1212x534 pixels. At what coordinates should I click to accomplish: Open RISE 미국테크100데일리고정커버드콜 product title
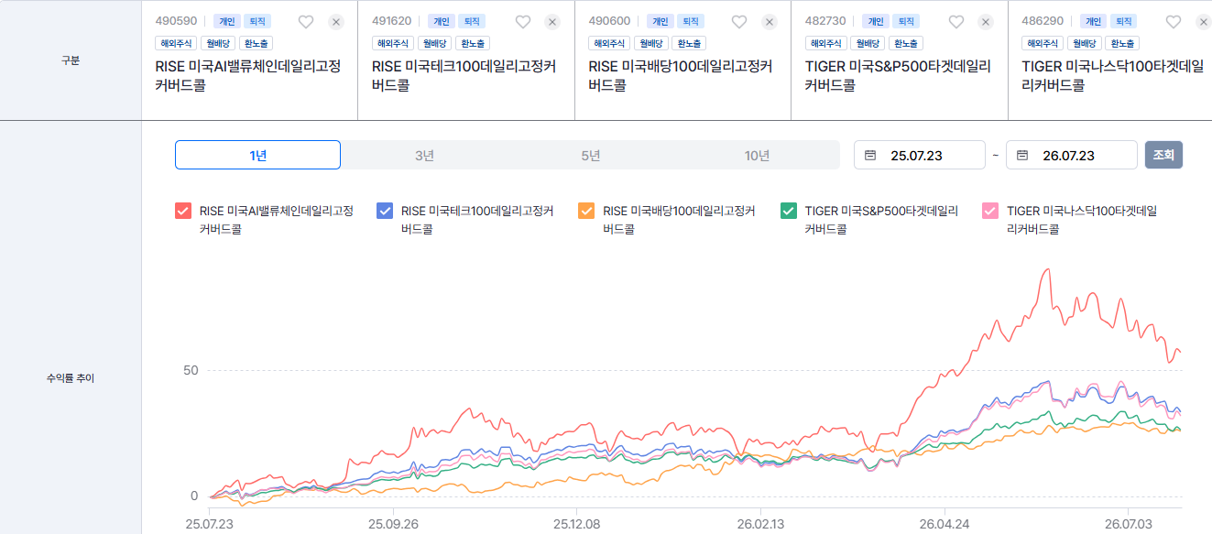pos(464,75)
